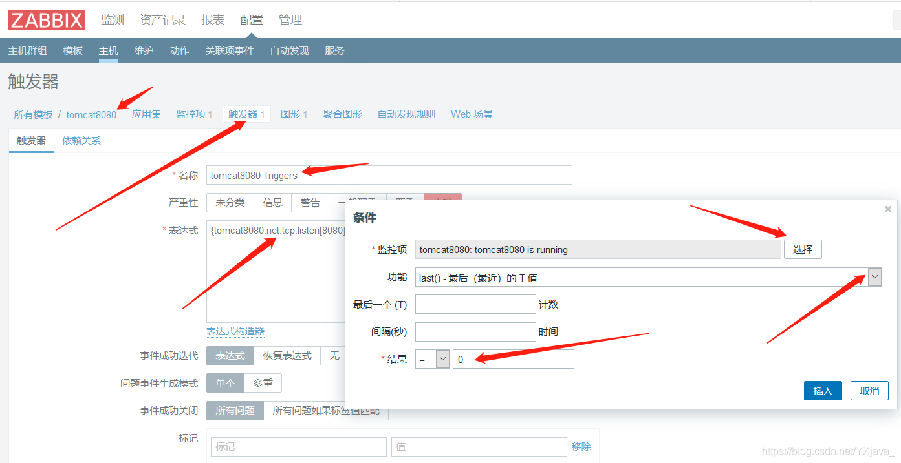The height and width of the screenshot is (463, 901).
Task: Click inside the 表达式 text area
Action: click(x=276, y=271)
